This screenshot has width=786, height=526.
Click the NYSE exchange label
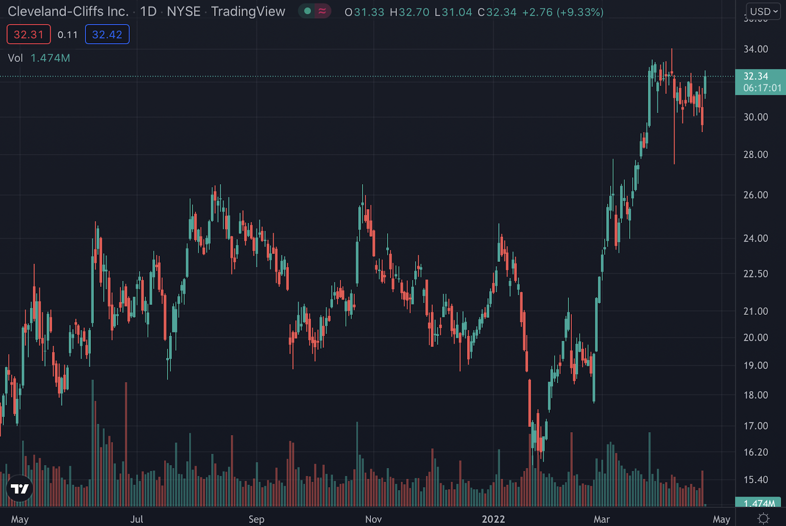[184, 11]
